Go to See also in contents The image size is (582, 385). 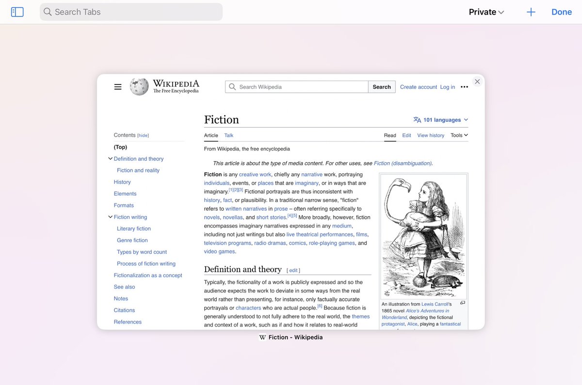(x=124, y=287)
